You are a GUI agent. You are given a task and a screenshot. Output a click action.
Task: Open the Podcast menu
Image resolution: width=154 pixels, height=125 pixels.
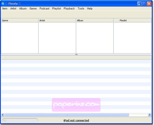coord(44,9)
